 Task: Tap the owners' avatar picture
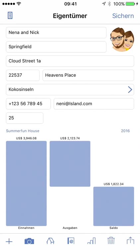pyautogui.click(x=122, y=39)
